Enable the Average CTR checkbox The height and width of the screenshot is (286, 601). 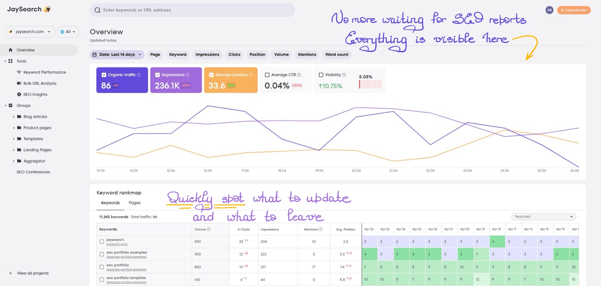tap(267, 75)
